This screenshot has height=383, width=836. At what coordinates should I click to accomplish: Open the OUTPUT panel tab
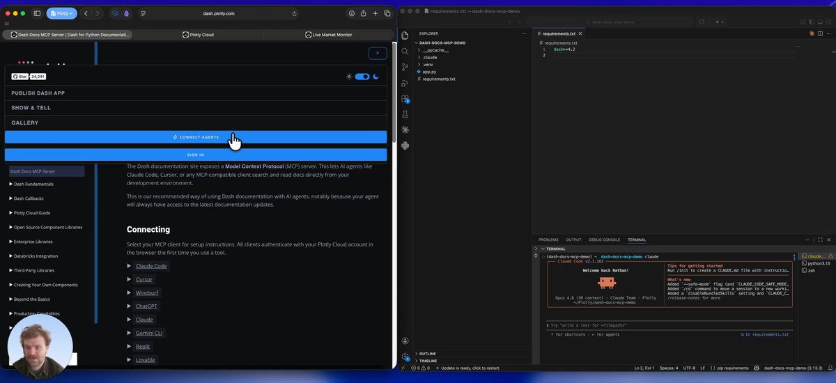tap(573, 240)
